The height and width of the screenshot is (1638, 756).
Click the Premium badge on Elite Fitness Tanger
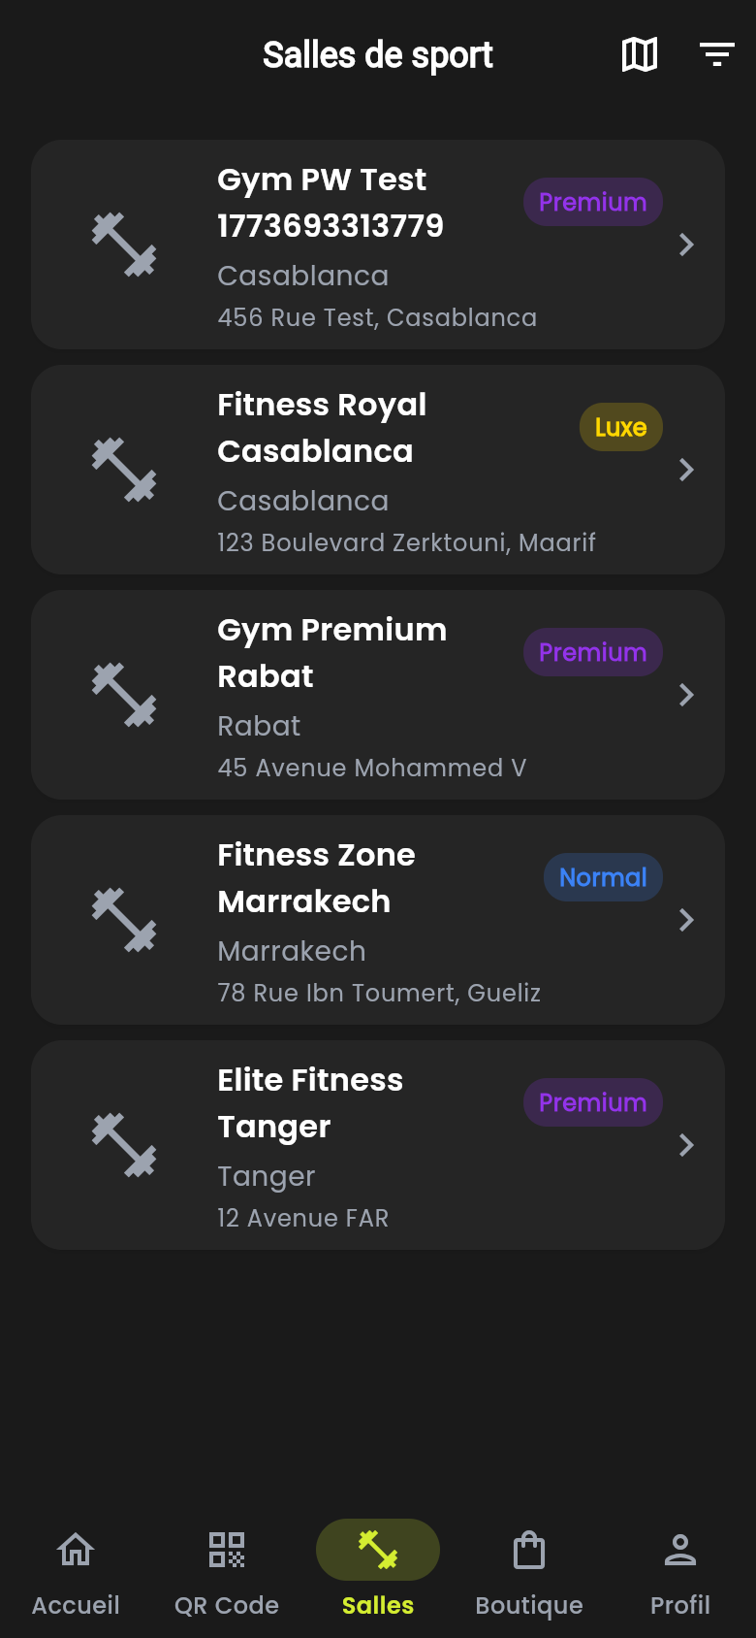tap(592, 1102)
